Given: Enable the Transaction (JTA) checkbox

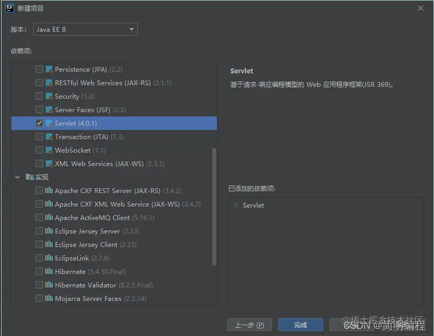Looking at the screenshot, I should 39,136.
